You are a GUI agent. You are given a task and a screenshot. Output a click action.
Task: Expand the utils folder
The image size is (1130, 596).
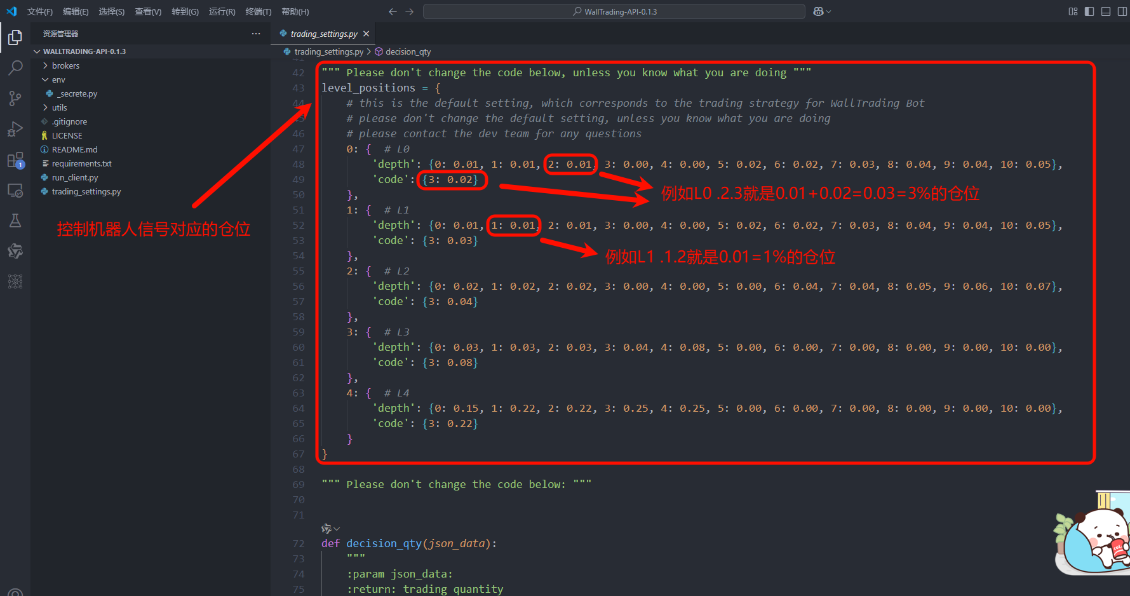[59, 107]
